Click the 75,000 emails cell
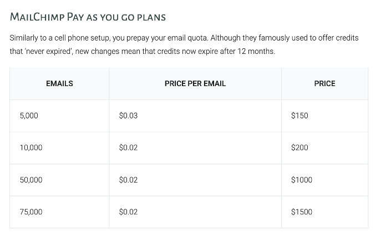376x240 pixels. (31, 212)
